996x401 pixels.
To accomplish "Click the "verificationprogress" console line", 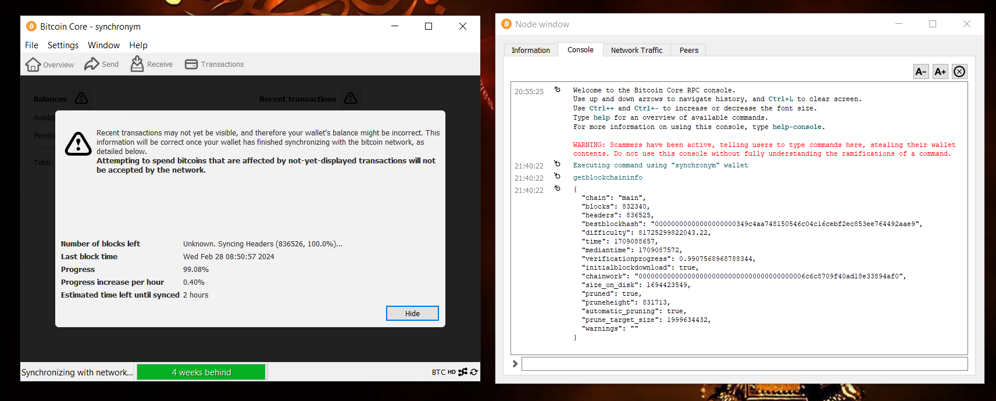I will (x=669, y=259).
